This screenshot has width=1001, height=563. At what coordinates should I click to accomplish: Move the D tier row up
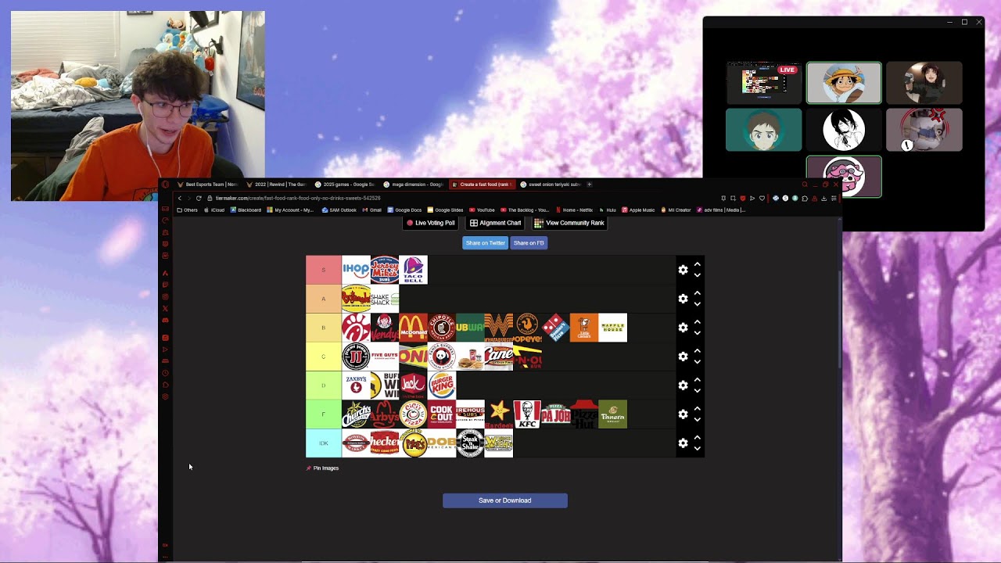click(697, 380)
